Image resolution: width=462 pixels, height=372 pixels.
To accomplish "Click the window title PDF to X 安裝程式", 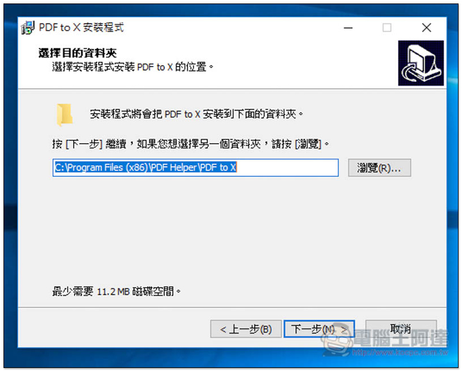I will [81, 27].
